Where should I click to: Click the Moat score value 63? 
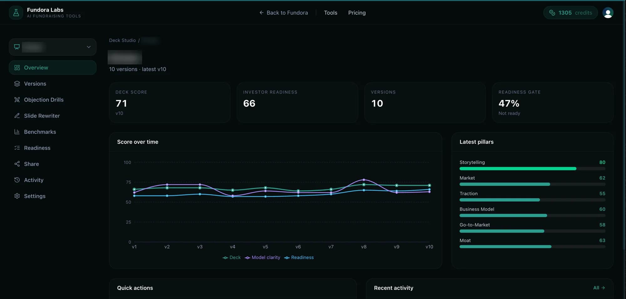click(602, 241)
